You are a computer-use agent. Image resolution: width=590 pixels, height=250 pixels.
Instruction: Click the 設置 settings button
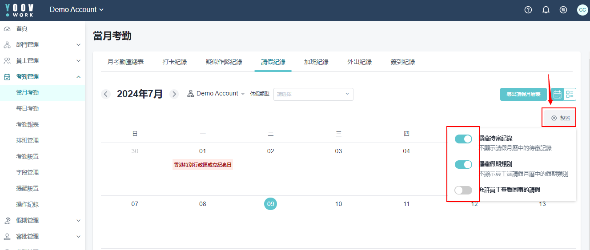point(560,118)
